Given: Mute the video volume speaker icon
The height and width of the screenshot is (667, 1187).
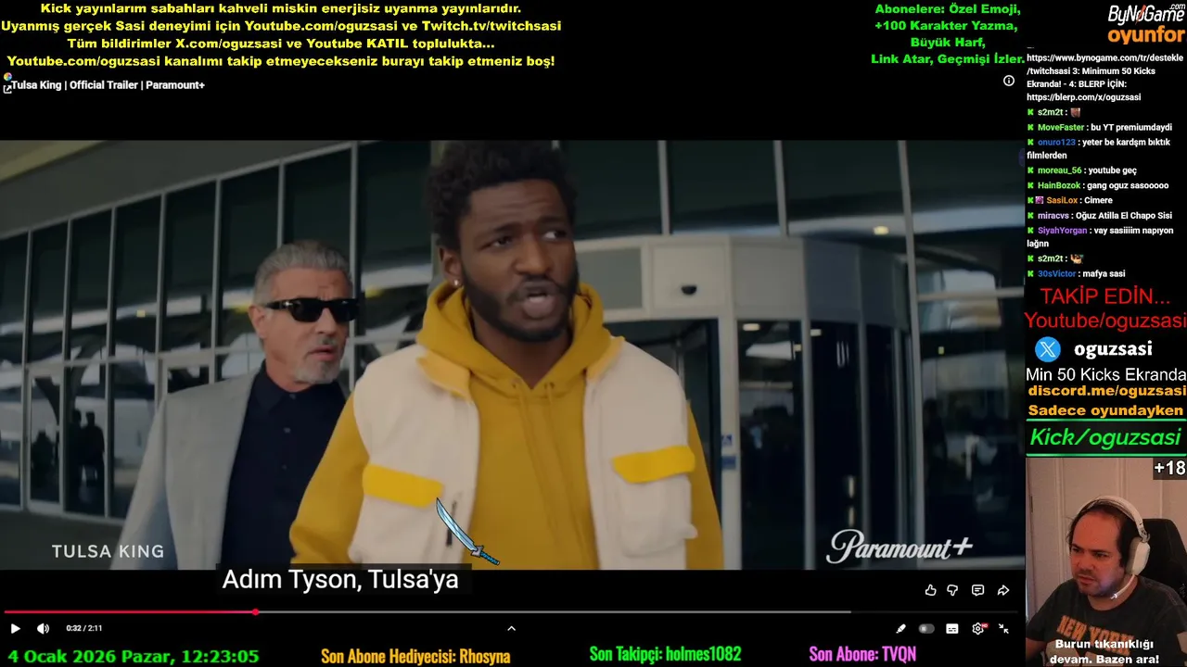Looking at the screenshot, I should click(x=43, y=628).
